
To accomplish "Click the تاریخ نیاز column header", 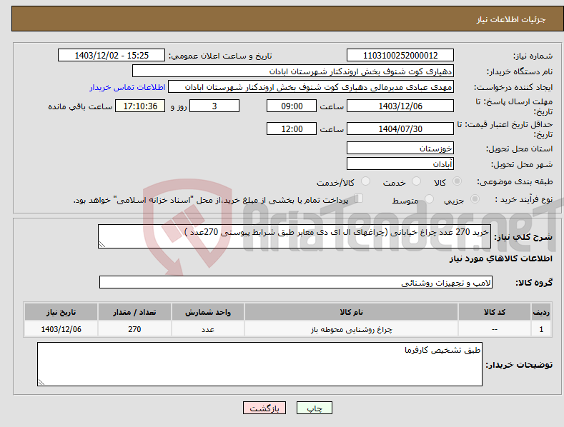I will [61, 312].
